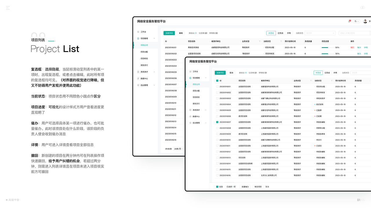371x208 pixels.
Task: Open 当前状态 select dropdown in back window
Action: (320, 33)
